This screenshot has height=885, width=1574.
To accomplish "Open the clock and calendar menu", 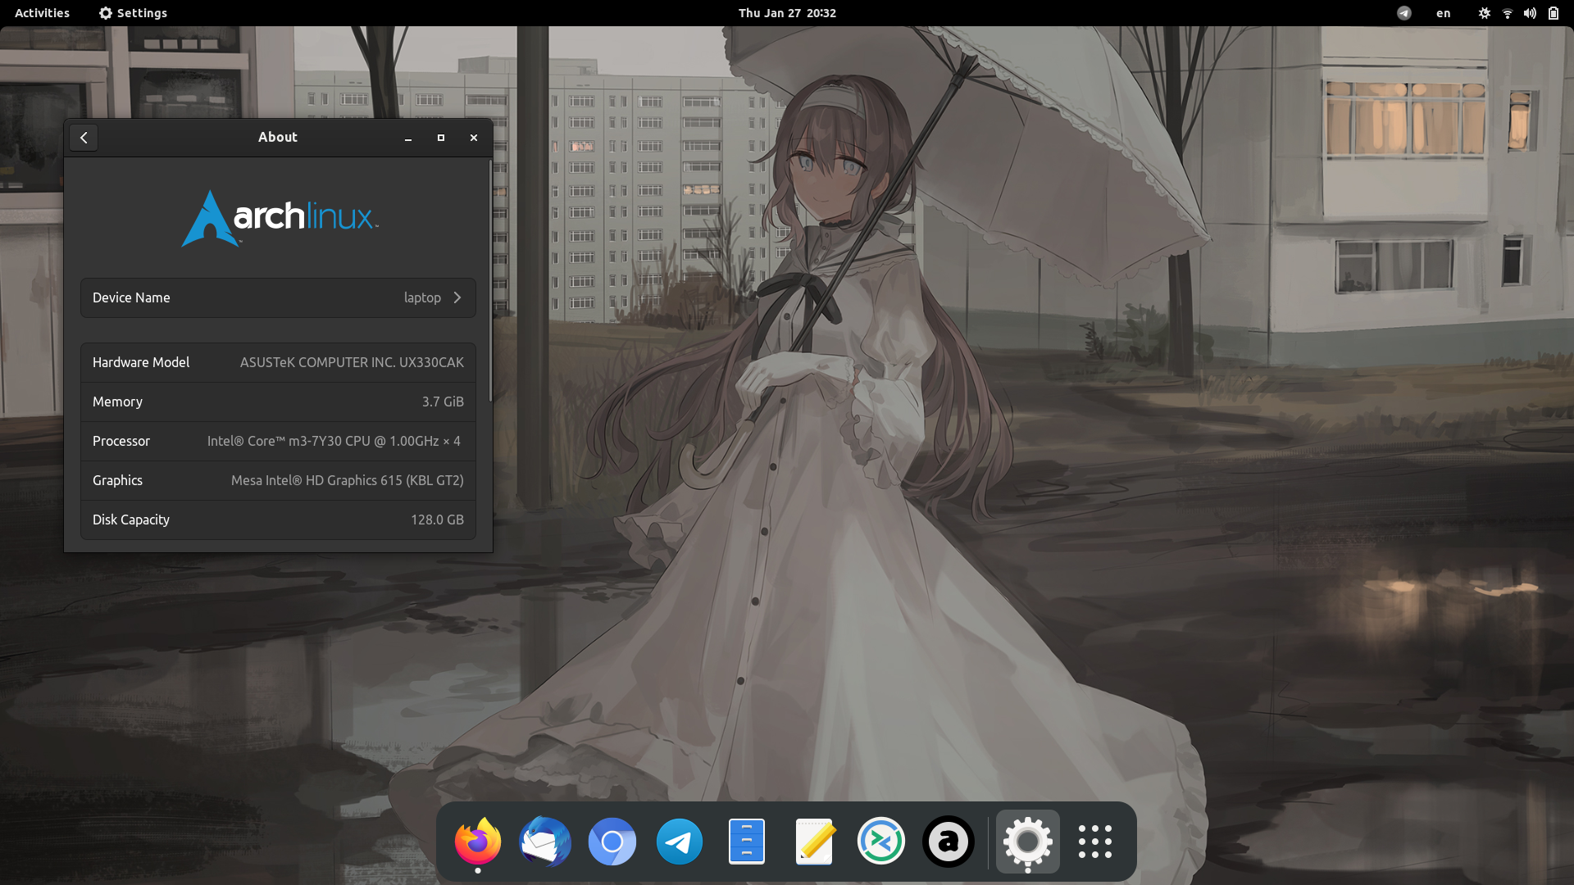I will coord(787,13).
